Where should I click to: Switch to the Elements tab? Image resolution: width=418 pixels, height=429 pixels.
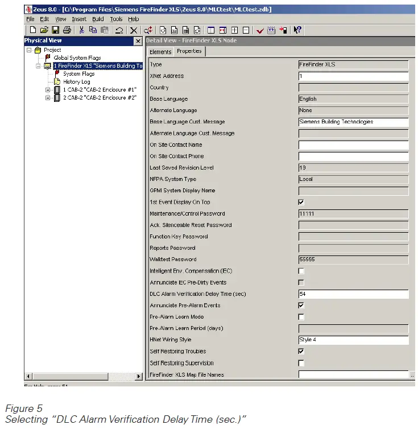coord(160,52)
